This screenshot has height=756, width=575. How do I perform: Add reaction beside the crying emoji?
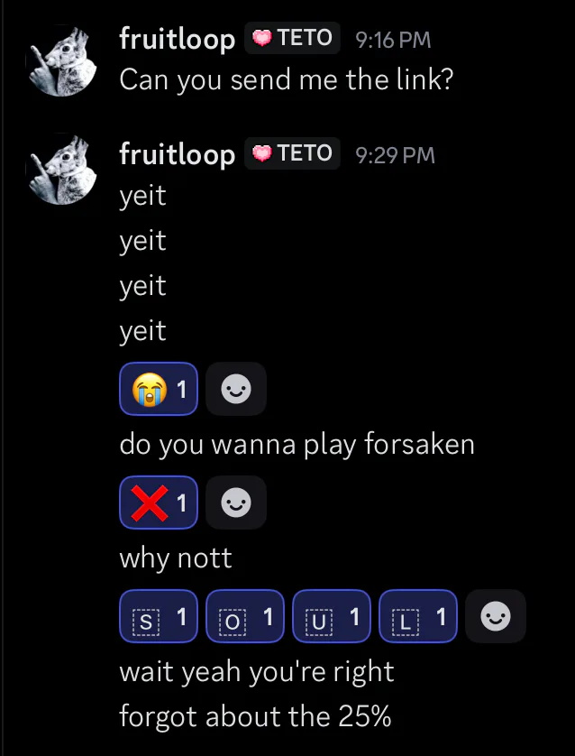236,389
